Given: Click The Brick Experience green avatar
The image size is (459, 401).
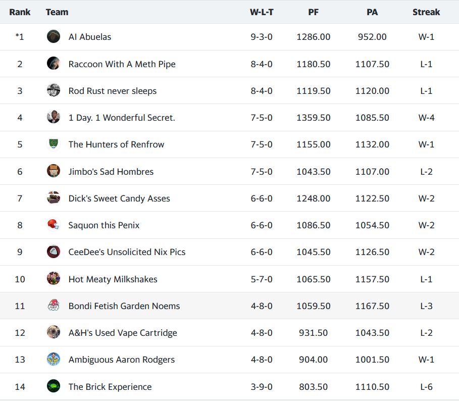Looking at the screenshot, I should 54,386.
